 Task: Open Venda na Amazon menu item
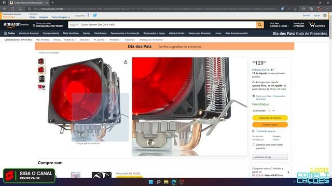click(x=29, y=33)
